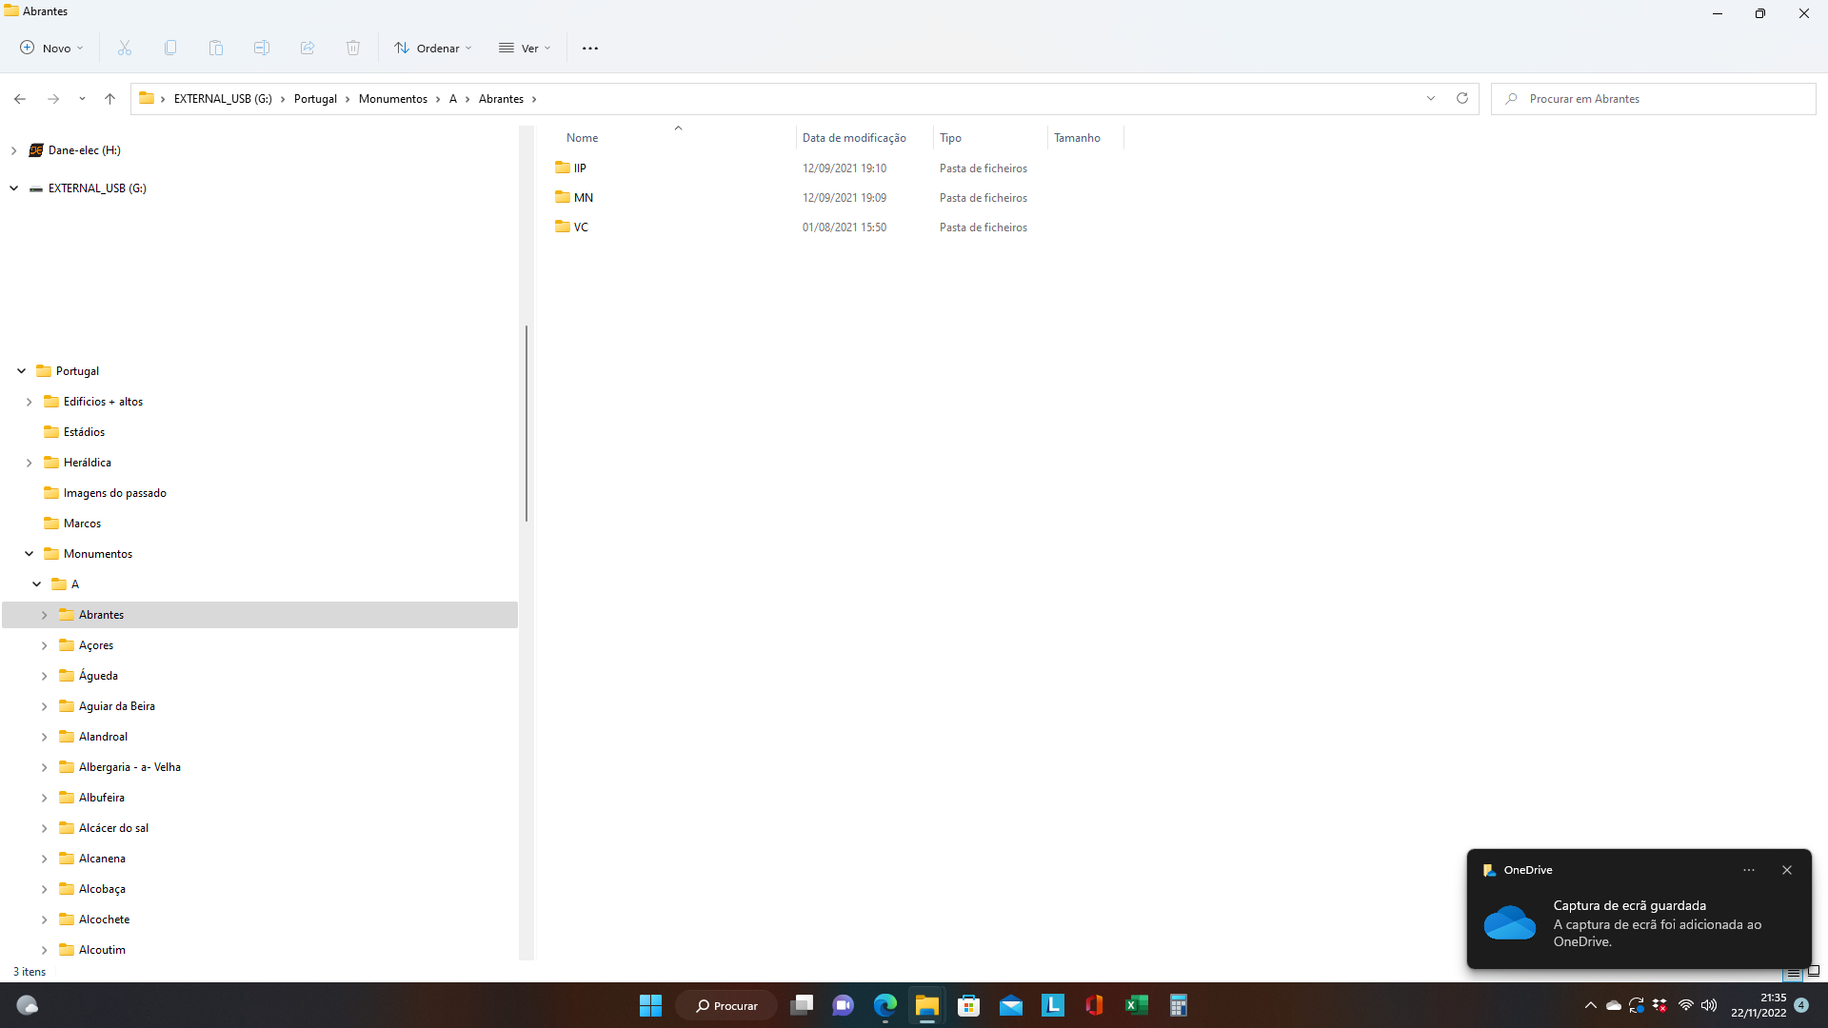Click EXTERNAL_USB (G:) in the address breadcrumb
This screenshot has height=1028, width=1828.
click(x=223, y=99)
